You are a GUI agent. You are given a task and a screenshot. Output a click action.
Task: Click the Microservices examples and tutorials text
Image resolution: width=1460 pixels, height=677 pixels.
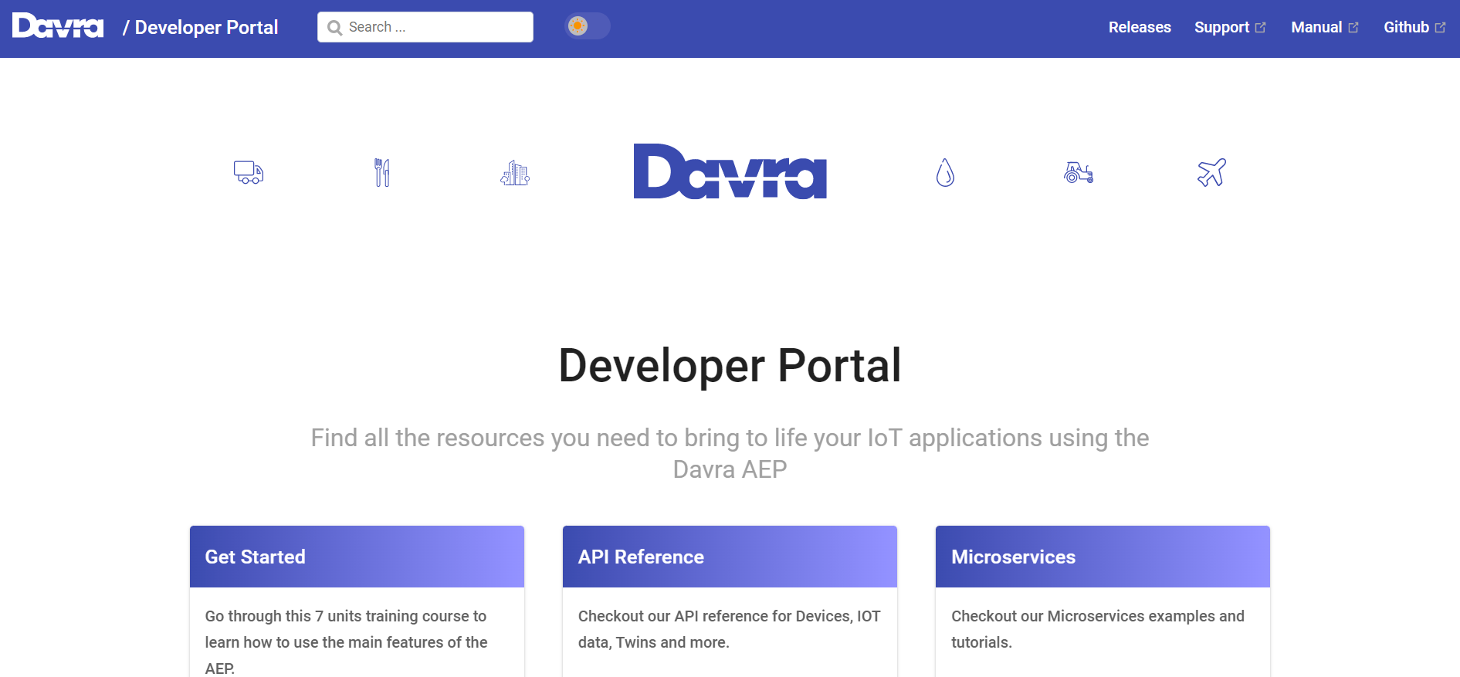tap(1098, 629)
